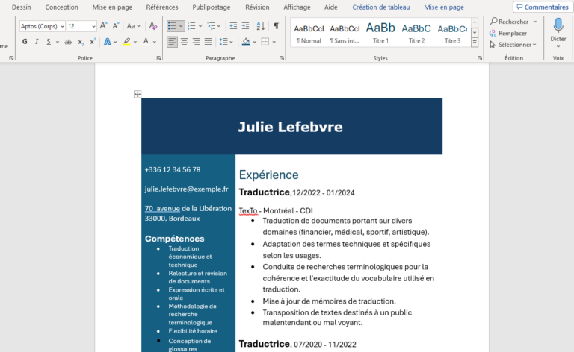
Task: Apply the Normal style
Action: 309,33
